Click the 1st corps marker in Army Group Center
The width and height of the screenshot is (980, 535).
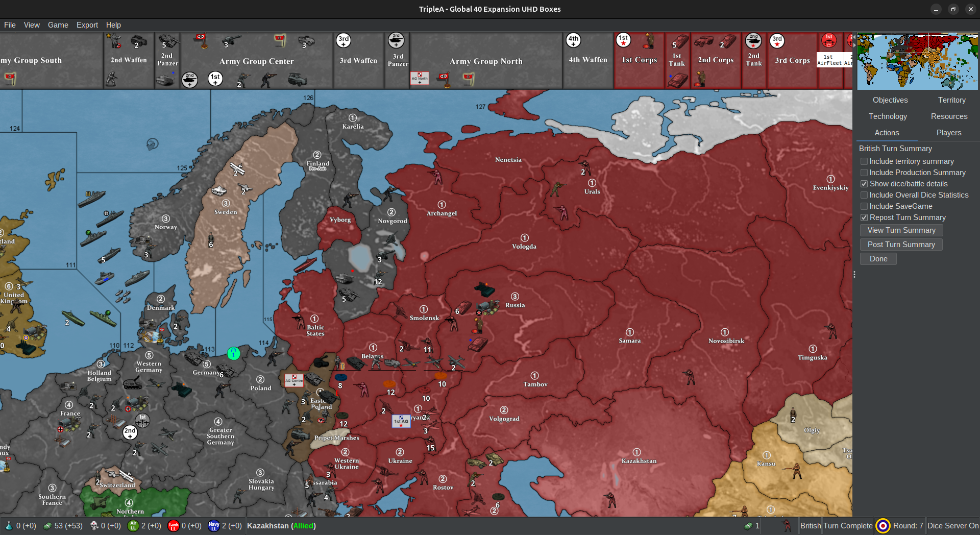point(215,79)
